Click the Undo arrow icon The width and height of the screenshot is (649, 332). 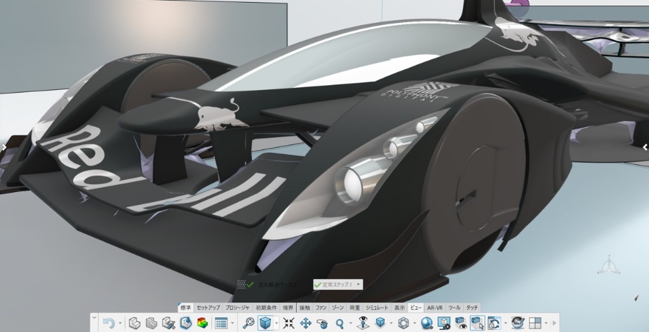tap(108, 323)
